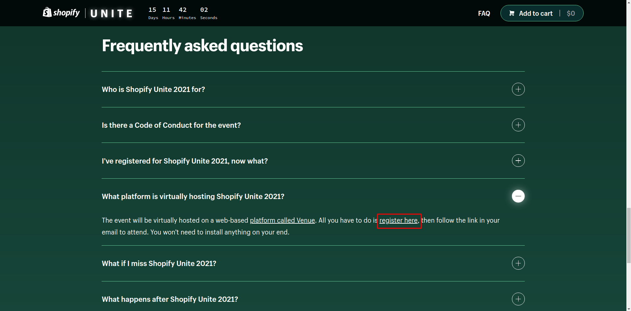Click scrollbar down arrow at bottom
Image resolution: width=631 pixels, height=311 pixels.
[x=628, y=308]
